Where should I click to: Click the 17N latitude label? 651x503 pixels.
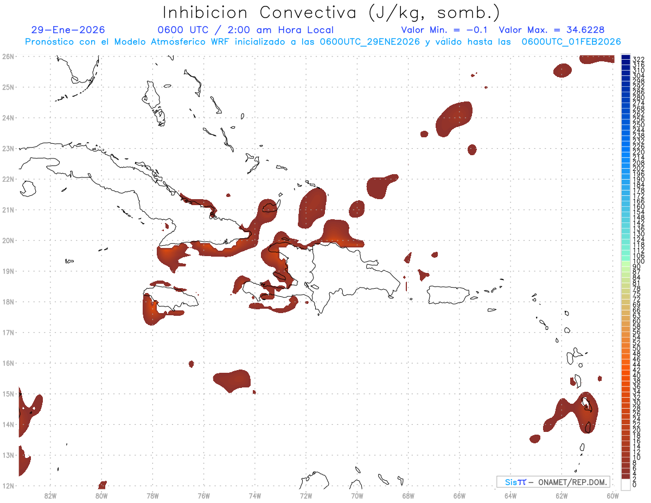pos(8,332)
